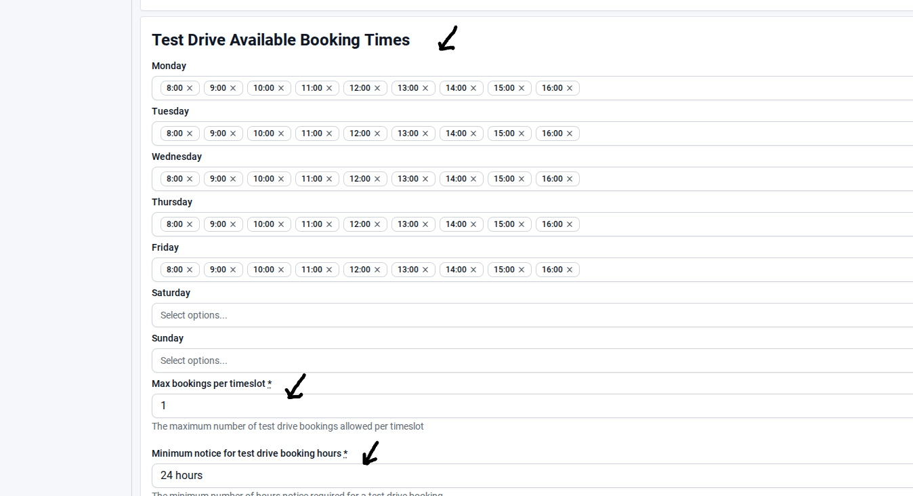
Task: Remove the 8:00 timeslot from Monday
Action: [190, 88]
